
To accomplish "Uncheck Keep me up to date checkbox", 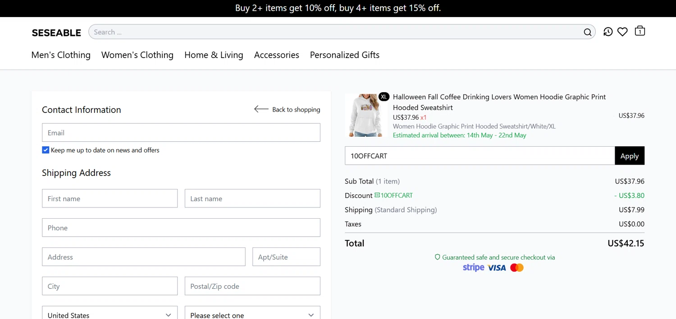I will 46,150.
